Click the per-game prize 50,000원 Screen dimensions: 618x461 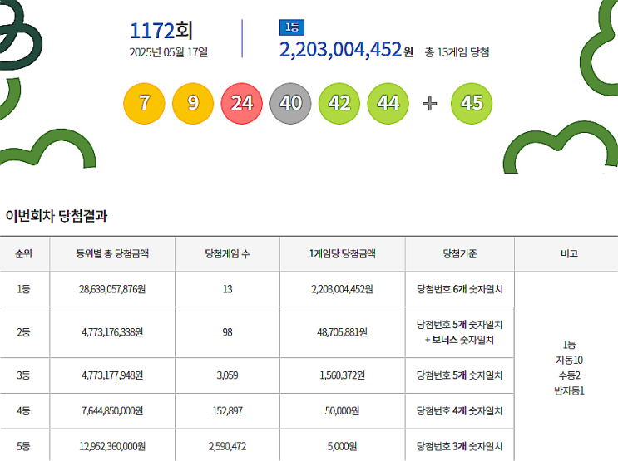pos(342,410)
